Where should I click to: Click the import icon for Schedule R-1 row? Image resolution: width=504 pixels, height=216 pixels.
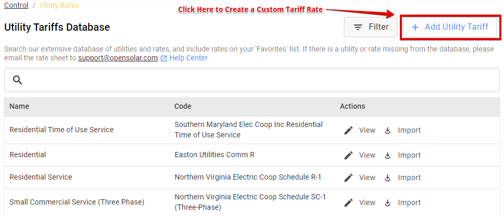click(387, 178)
